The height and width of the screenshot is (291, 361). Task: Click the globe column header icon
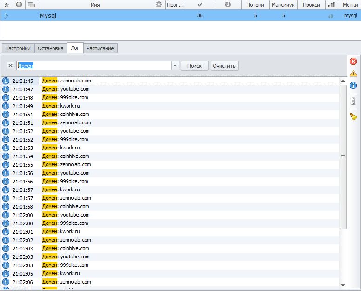coord(19,4)
